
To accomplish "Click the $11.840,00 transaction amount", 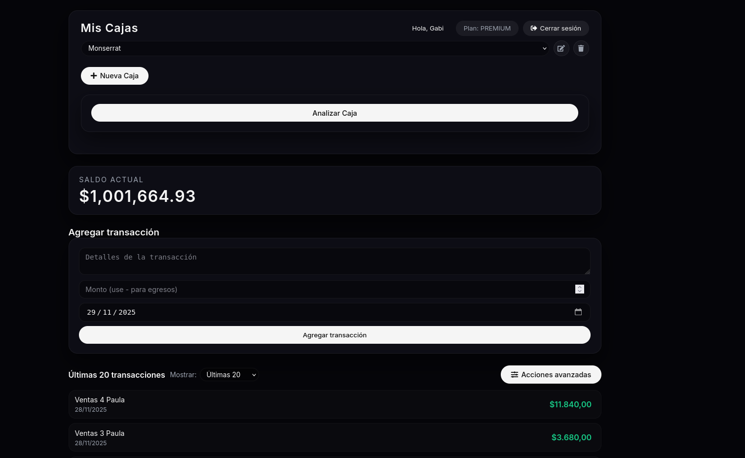I will [570, 404].
